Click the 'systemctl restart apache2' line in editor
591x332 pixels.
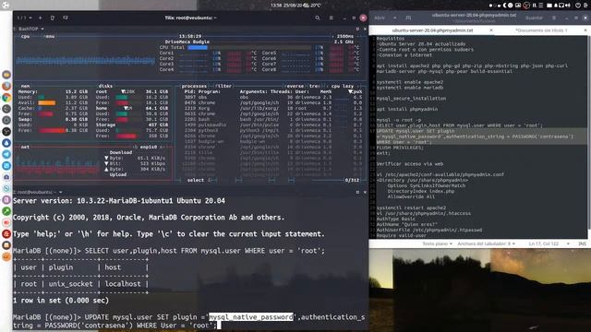pos(411,207)
